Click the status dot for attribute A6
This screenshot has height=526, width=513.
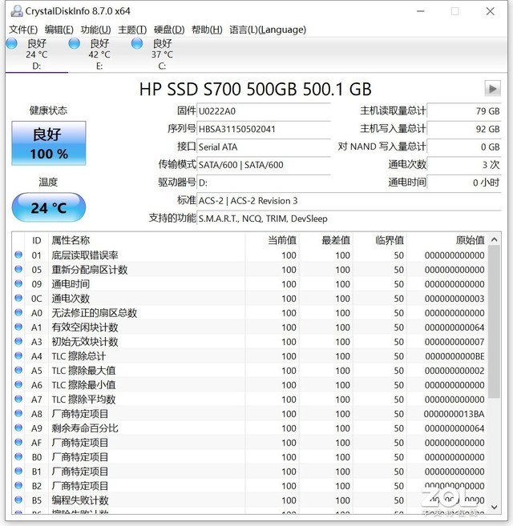(18, 385)
